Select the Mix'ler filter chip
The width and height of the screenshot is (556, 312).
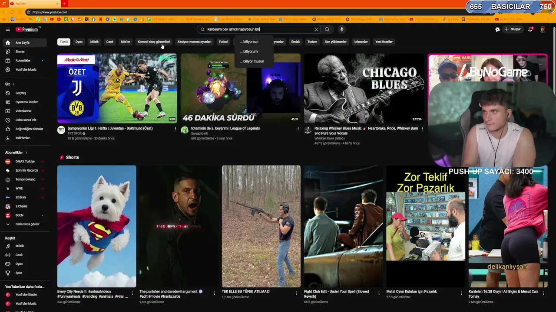tap(126, 42)
